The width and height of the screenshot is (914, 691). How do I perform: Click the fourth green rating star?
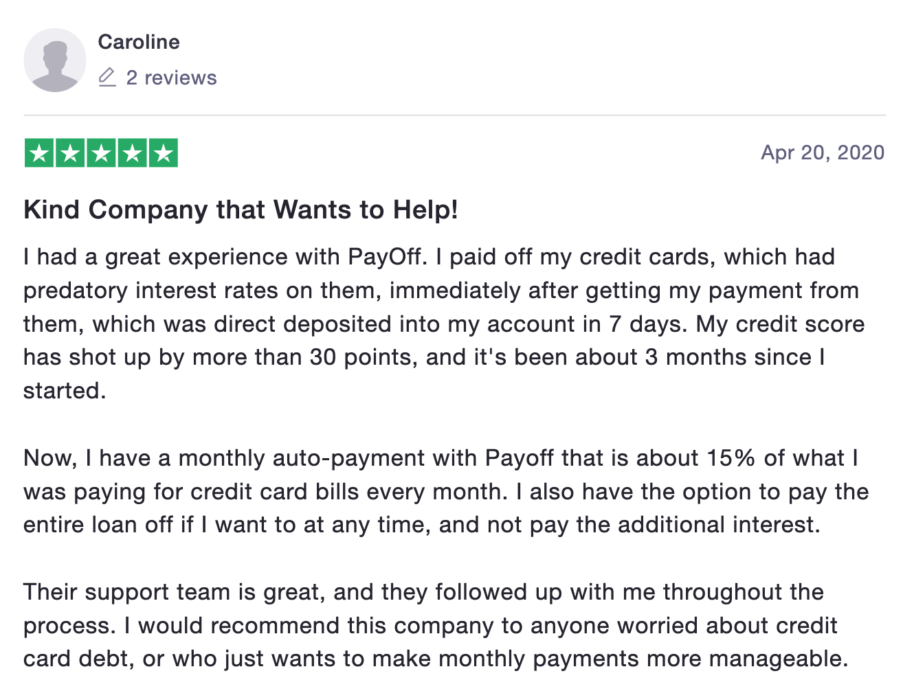coord(132,153)
